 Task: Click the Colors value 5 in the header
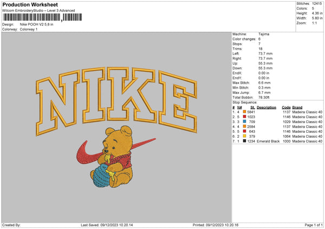[313, 9]
